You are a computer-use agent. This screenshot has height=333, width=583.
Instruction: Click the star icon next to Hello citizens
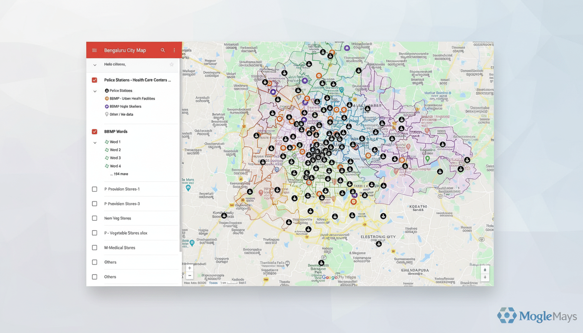pyautogui.click(x=171, y=64)
